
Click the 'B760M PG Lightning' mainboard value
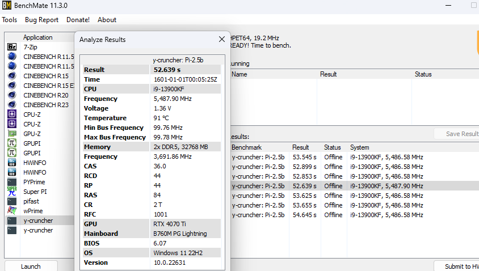[x=180, y=234]
